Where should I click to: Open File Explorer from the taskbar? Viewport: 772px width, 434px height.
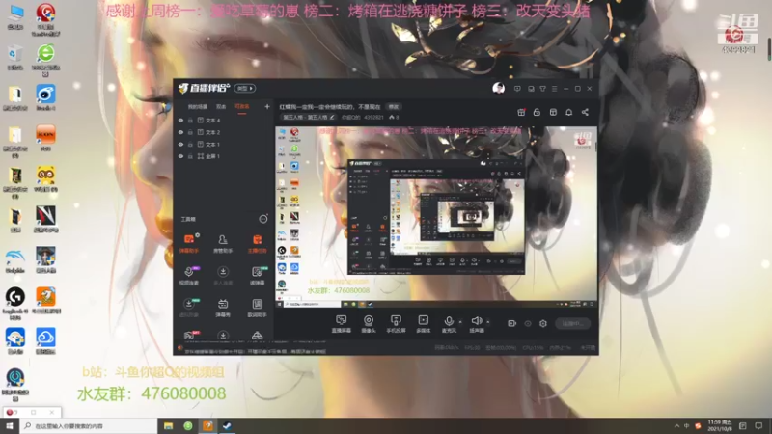pyautogui.click(x=168, y=426)
